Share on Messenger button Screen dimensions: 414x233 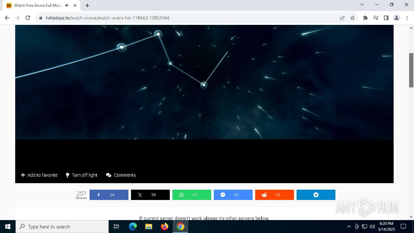click(x=233, y=195)
